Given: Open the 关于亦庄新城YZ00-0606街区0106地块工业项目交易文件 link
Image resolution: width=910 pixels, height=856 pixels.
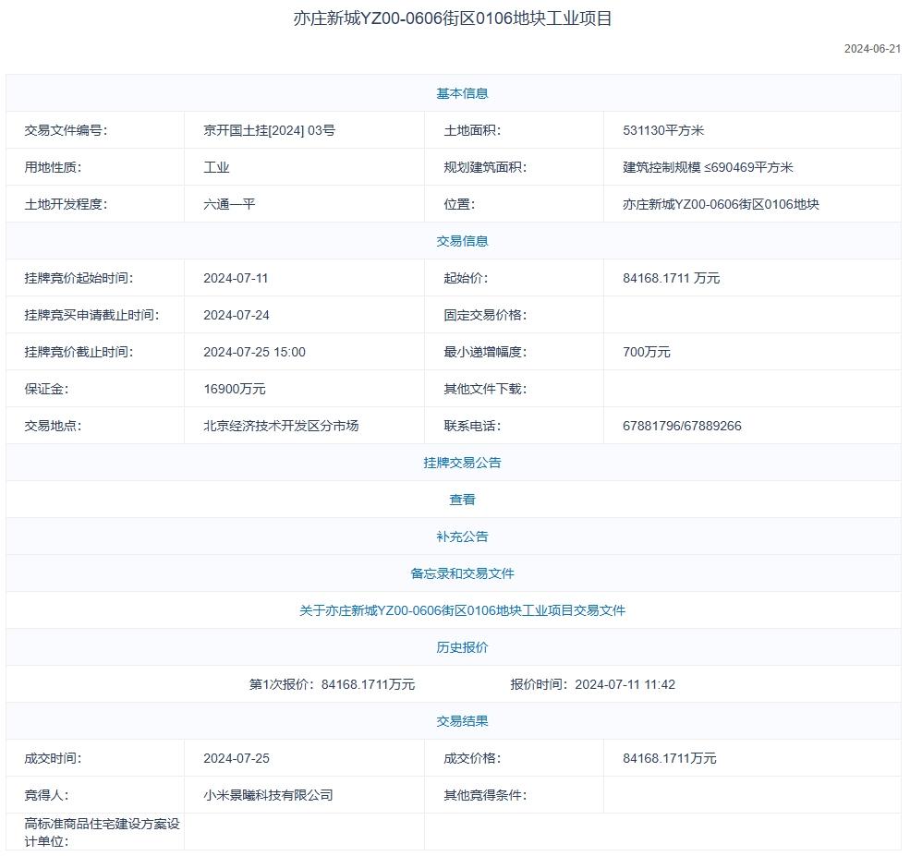Looking at the screenshot, I should click(x=462, y=610).
